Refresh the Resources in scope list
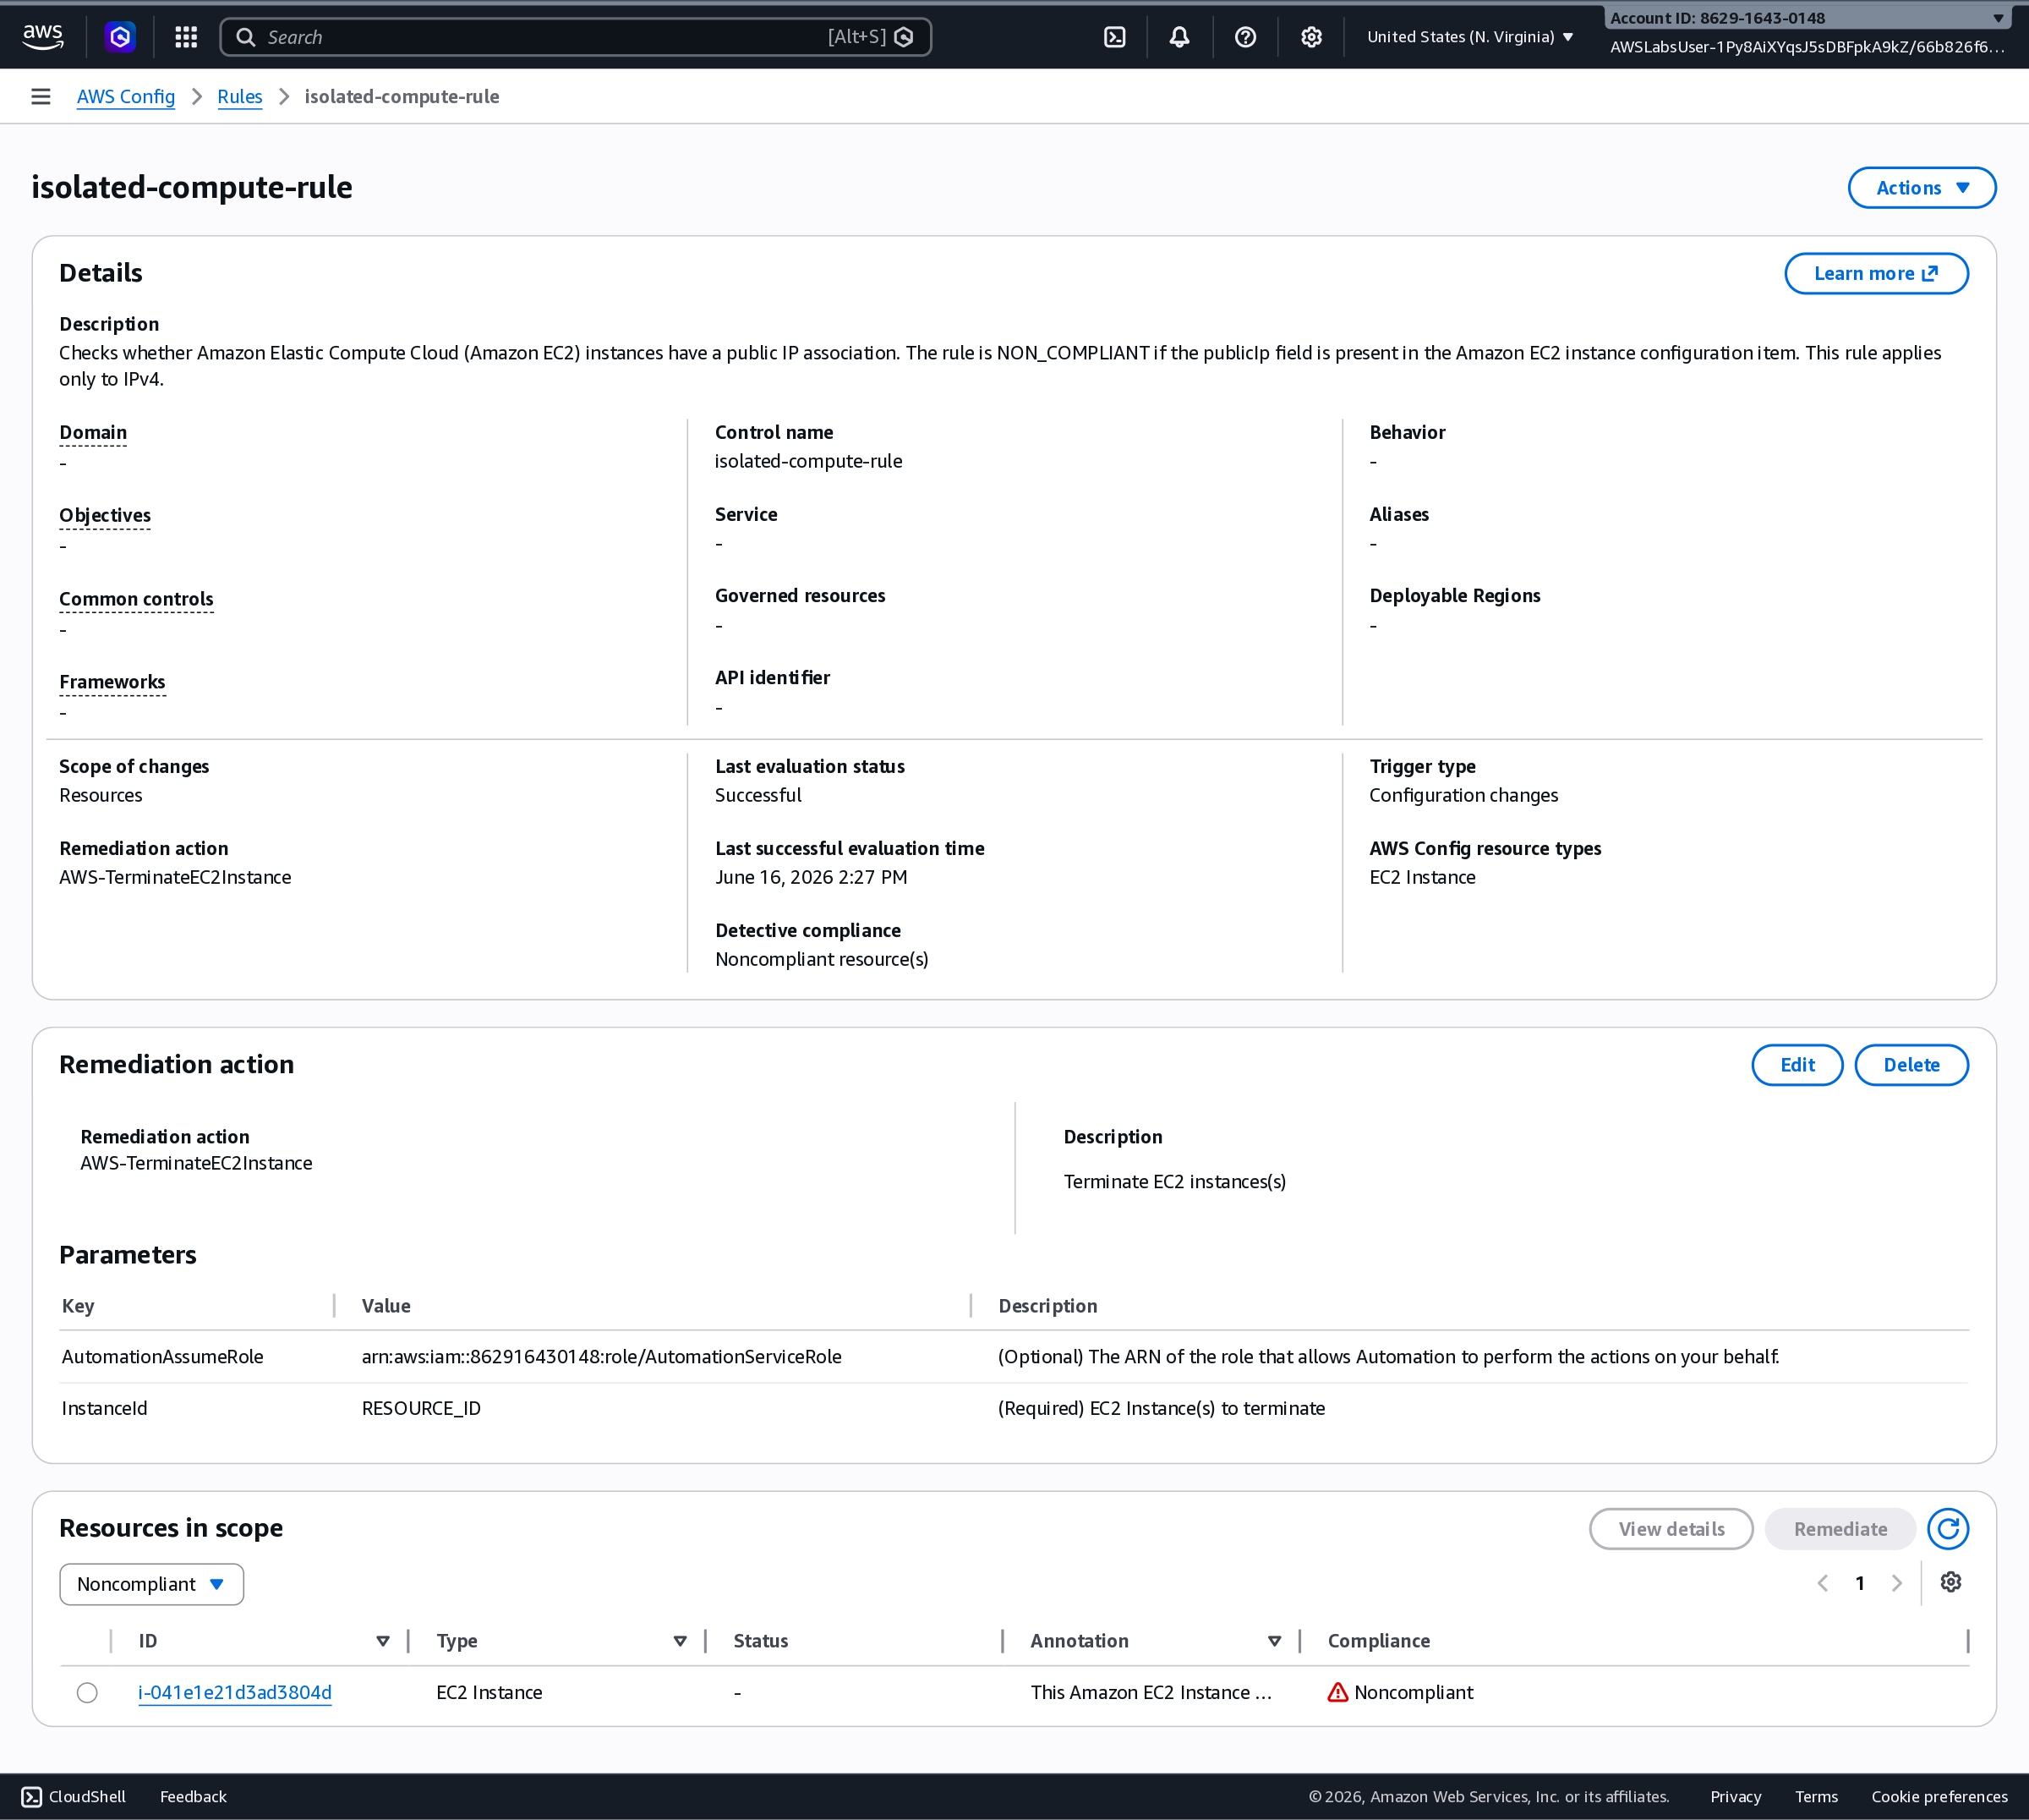 click(x=1947, y=1528)
